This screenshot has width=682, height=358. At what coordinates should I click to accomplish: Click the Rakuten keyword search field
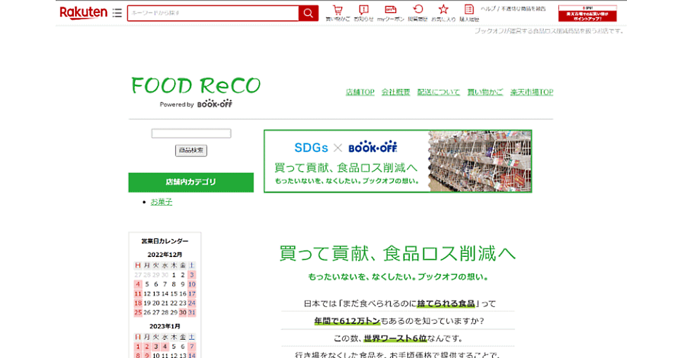[213, 13]
